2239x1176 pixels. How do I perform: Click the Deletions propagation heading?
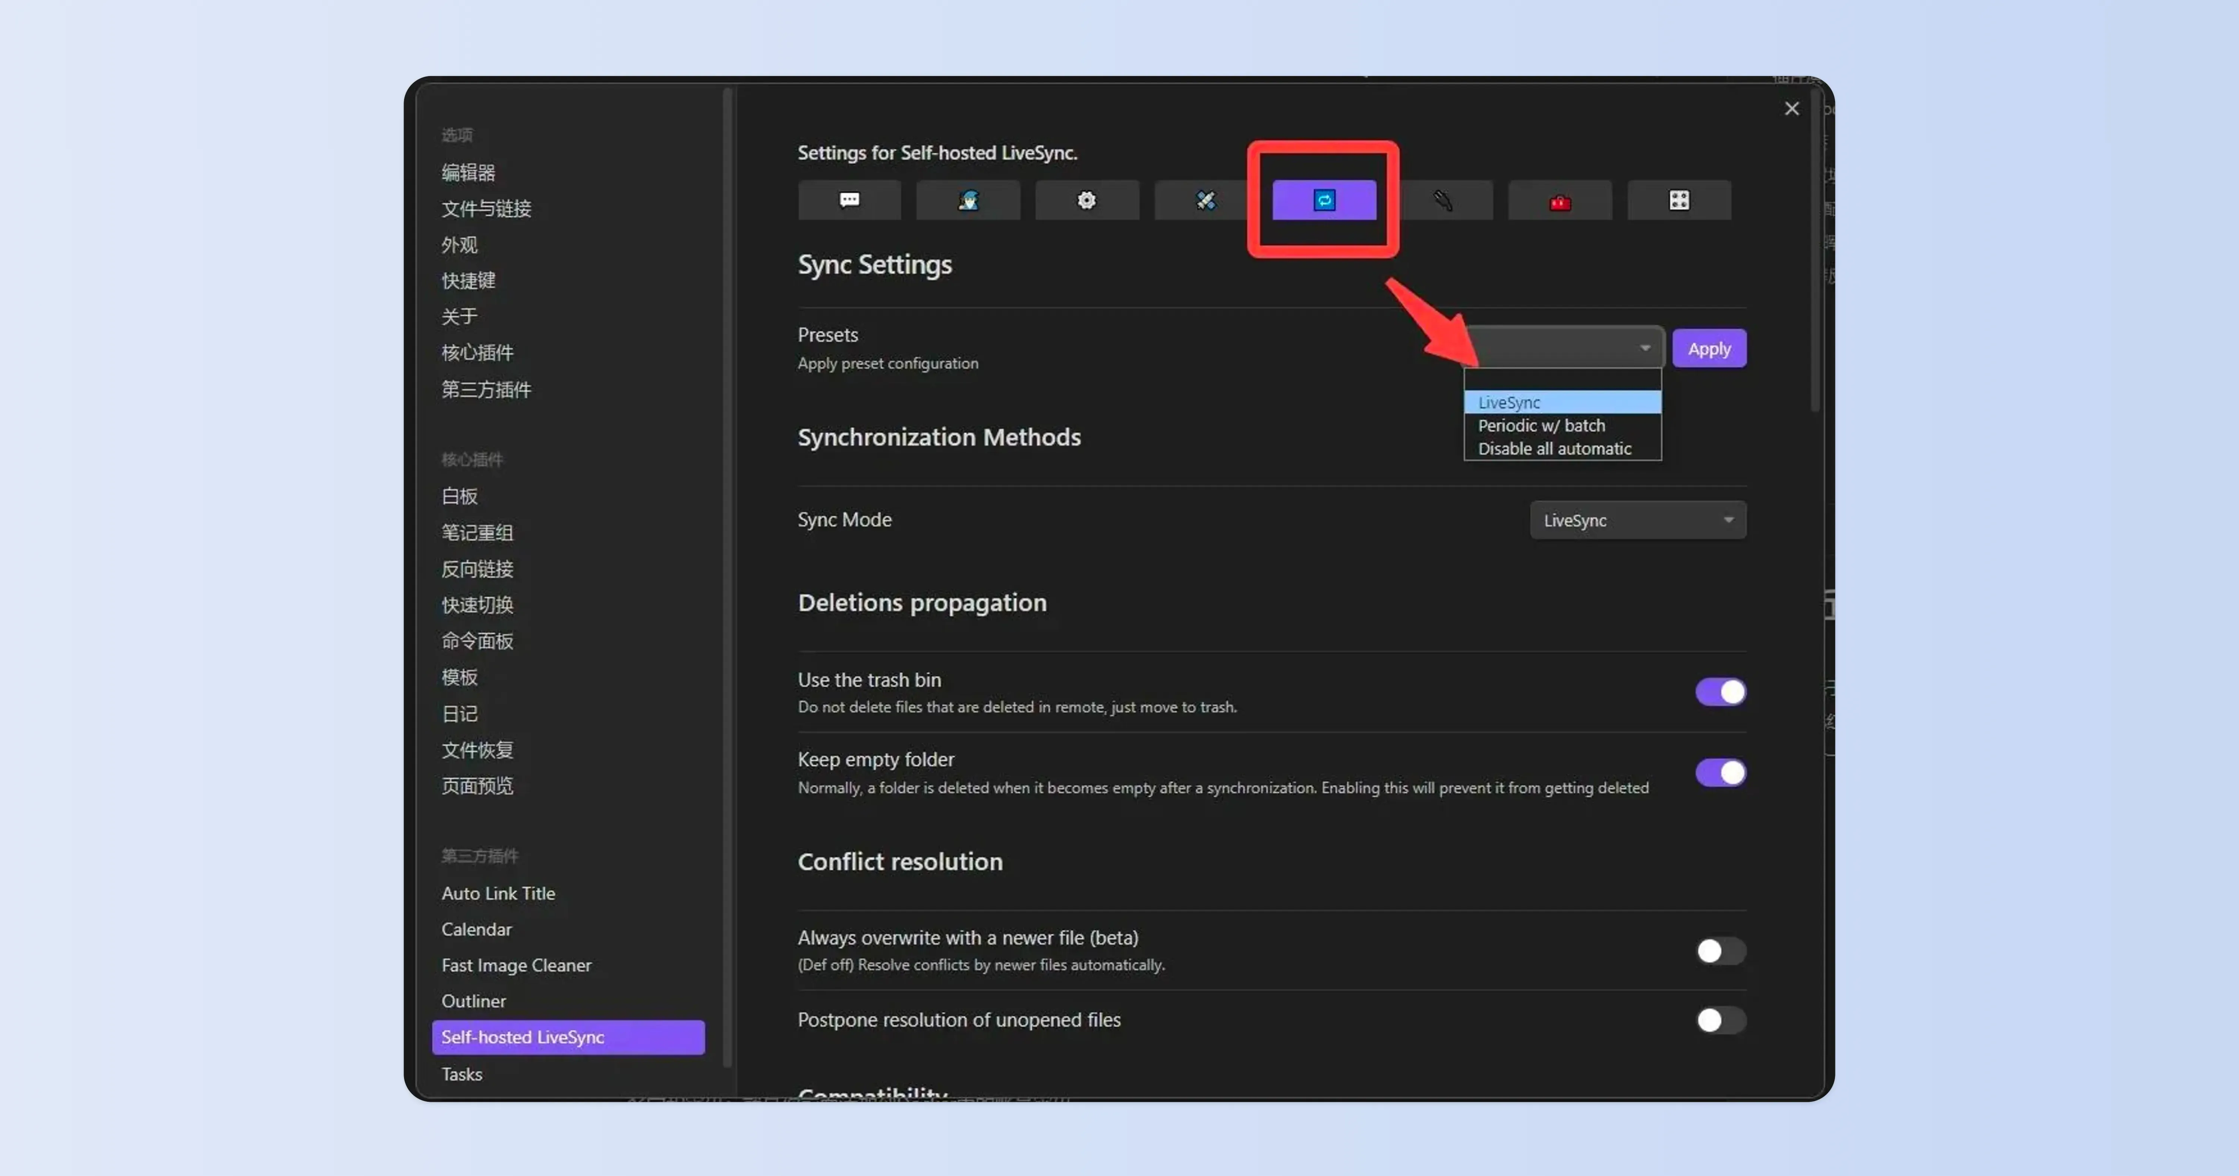click(x=922, y=603)
